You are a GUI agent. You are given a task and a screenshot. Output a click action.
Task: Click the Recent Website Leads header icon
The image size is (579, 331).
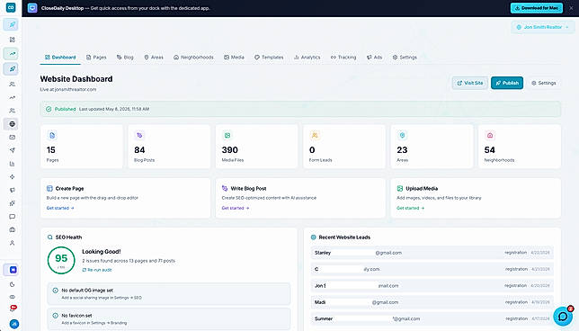pyautogui.click(x=314, y=237)
